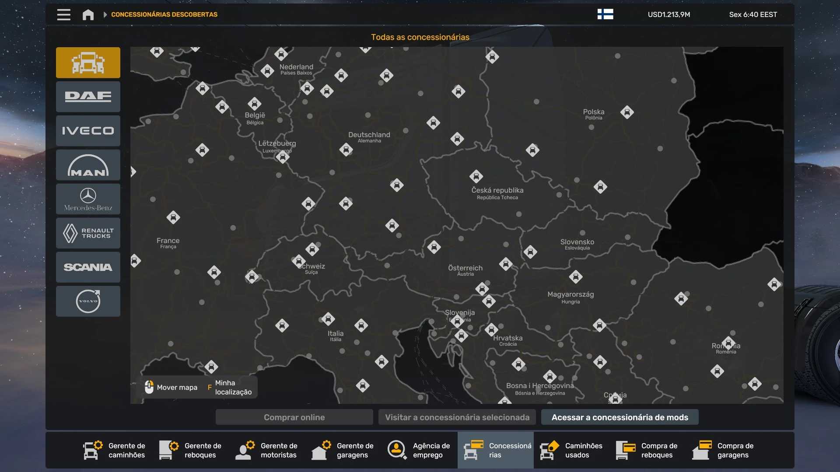The height and width of the screenshot is (472, 840).
Task: Go to the home screen icon
Action: [x=88, y=14]
